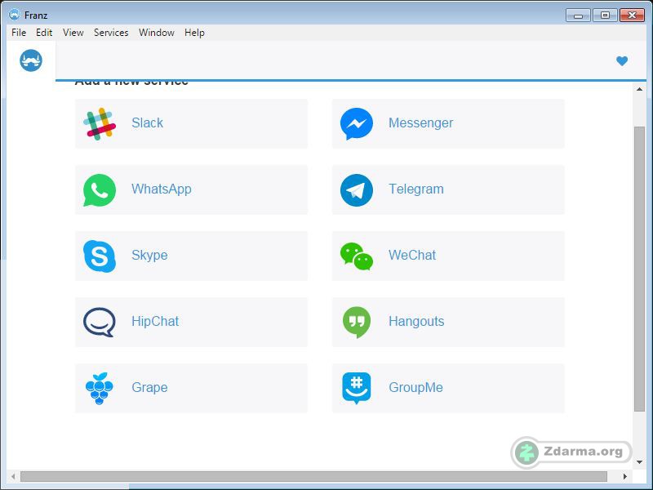Image resolution: width=653 pixels, height=490 pixels.
Task: Click the Messenger logo icon
Action: pyautogui.click(x=357, y=124)
